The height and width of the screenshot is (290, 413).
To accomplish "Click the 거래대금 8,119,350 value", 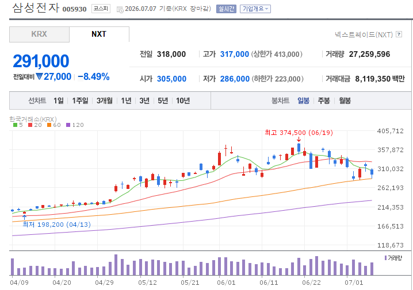I will (x=373, y=79).
